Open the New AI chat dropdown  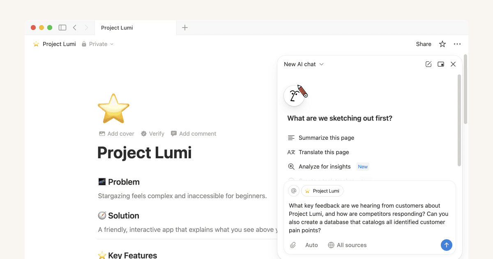pos(303,64)
